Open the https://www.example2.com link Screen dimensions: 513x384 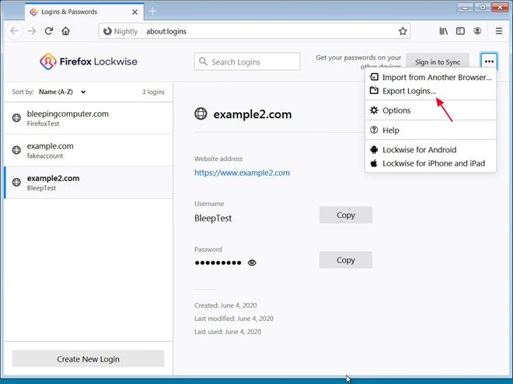click(x=242, y=173)
